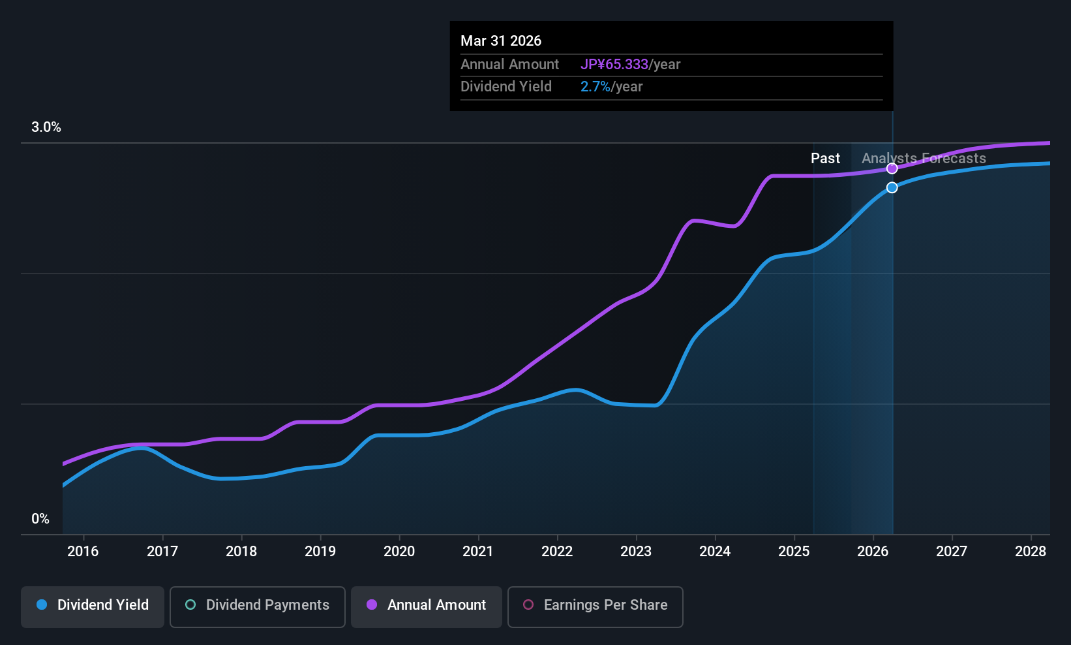The height and width of the screenshot is (645, 1071).
Task: Click the 2019 x-axis label
Action: [320, 552]
